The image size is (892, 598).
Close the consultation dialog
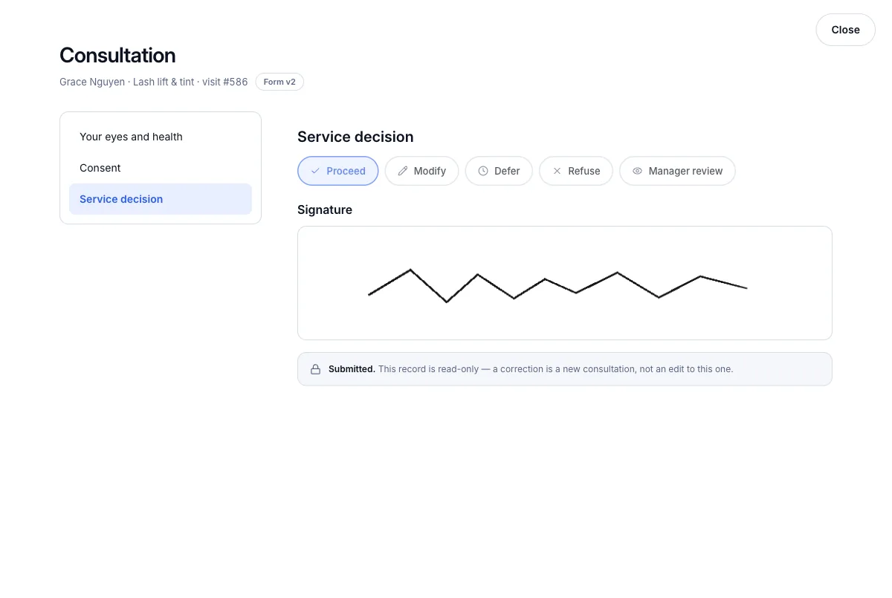(846, 30)
